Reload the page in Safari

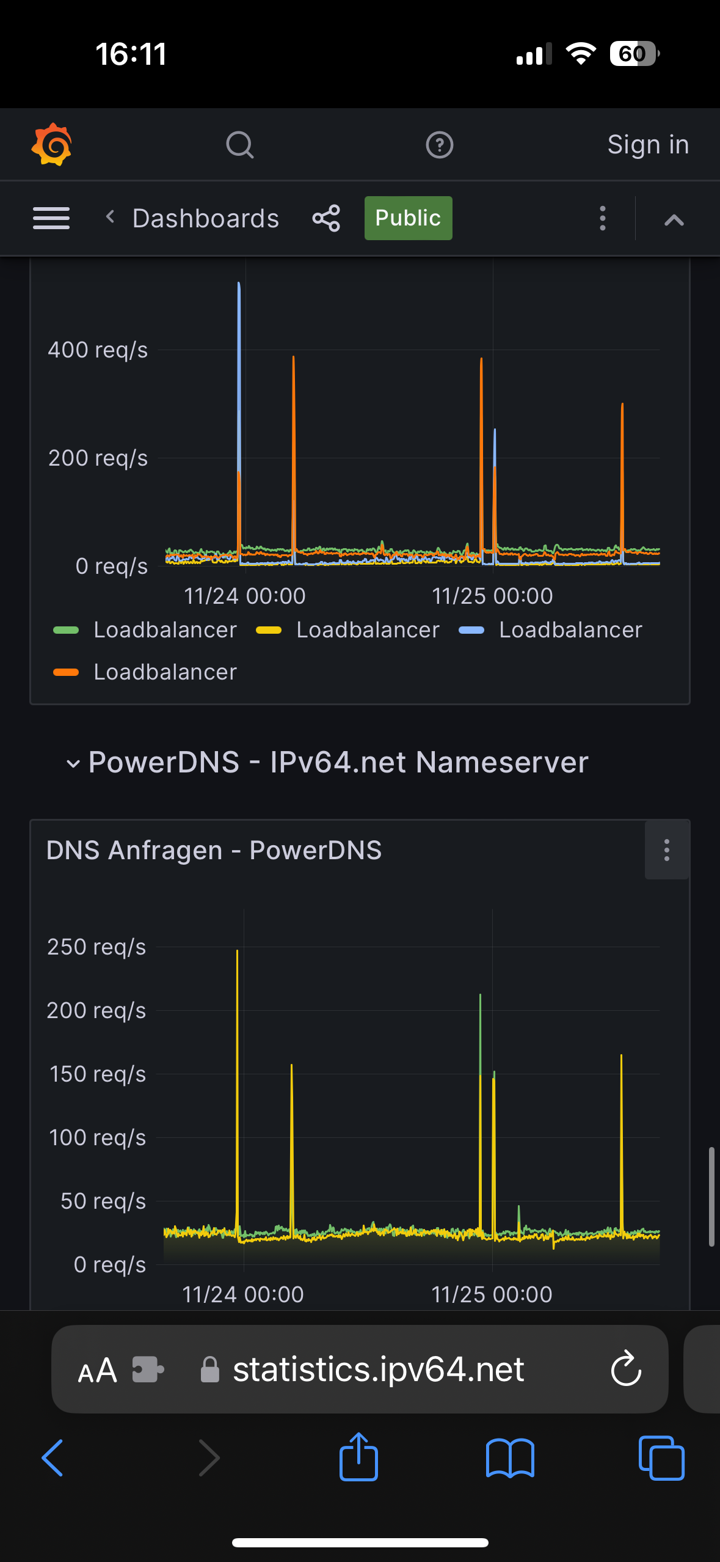tap(626, 1369)
